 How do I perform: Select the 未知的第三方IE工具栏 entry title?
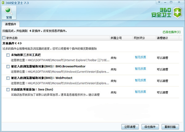(26, 55)
